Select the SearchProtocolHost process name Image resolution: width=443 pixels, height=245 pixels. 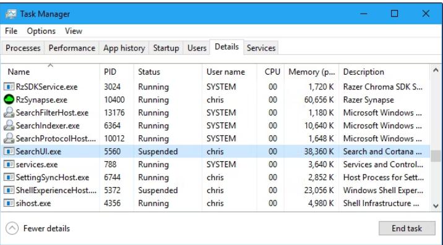pyautogui.click(x=56, y=139)
